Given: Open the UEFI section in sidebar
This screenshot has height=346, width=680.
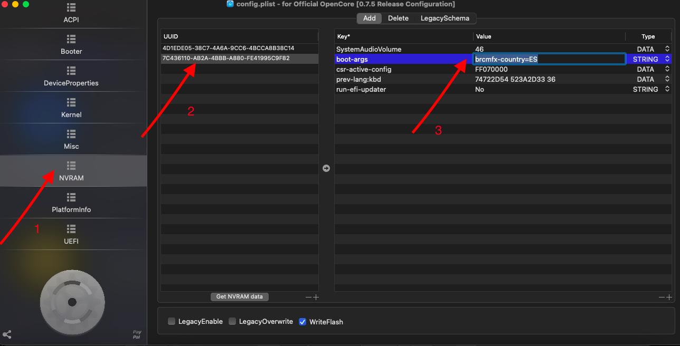Looking at the screenshot, I should [x=71, y=235].
